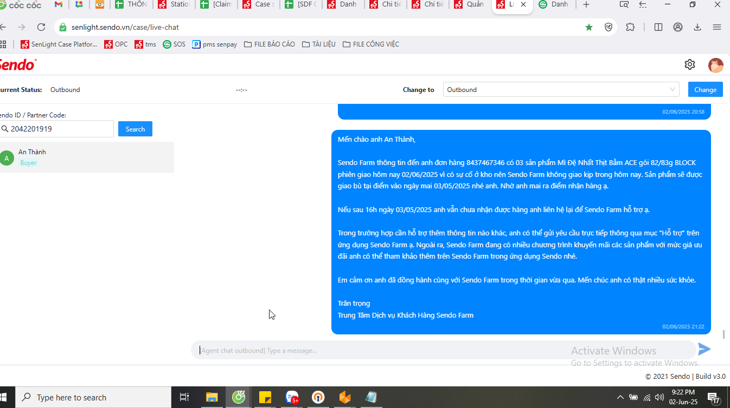Open File Explorer from the taskbar
The image size is (730, 408).
(x=212, y=397)
